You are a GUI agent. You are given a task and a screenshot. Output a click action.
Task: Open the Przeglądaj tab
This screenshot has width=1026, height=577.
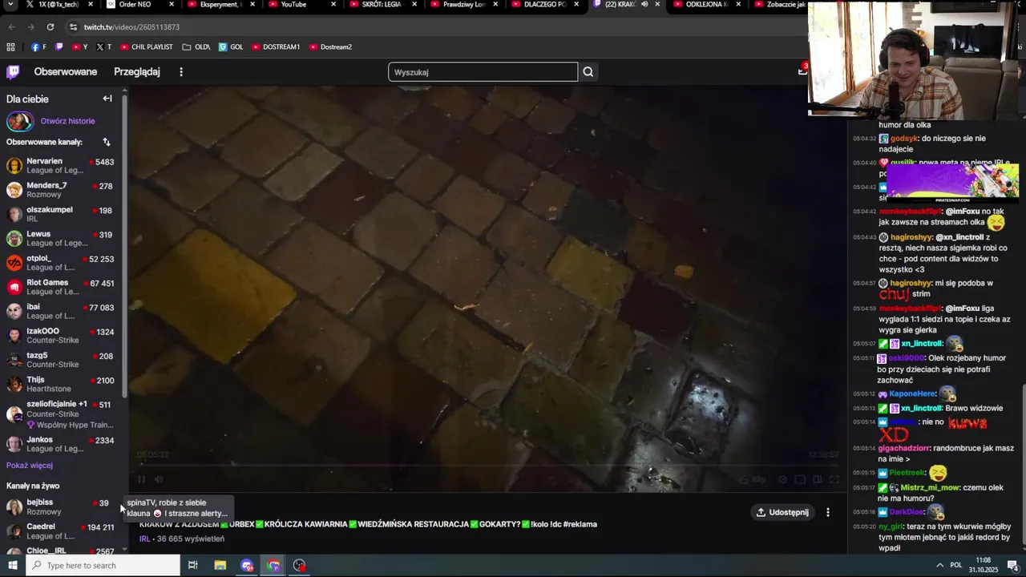click(137, 72)
